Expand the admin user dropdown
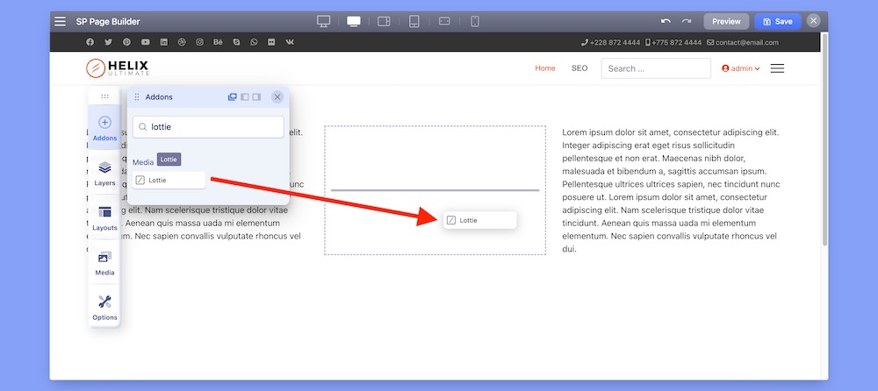Screen dimensions: 878x391 (740, 68)
